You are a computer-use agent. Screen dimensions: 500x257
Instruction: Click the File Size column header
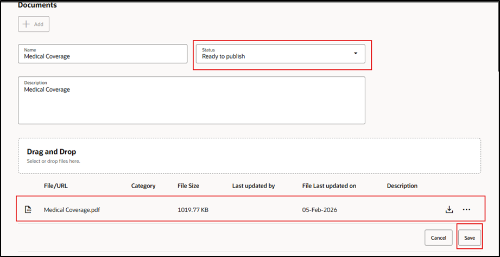pyautogui.click(x=188, y=185)
